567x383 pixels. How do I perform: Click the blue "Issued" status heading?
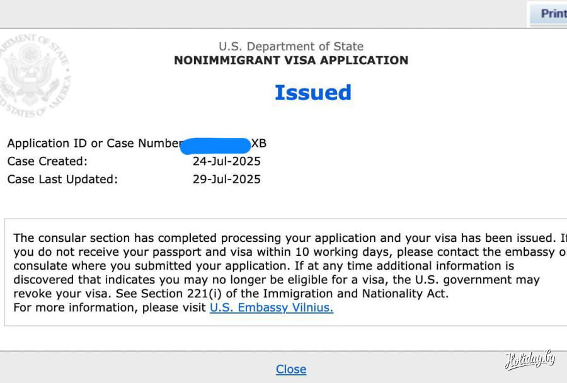(x=312, y=93)
